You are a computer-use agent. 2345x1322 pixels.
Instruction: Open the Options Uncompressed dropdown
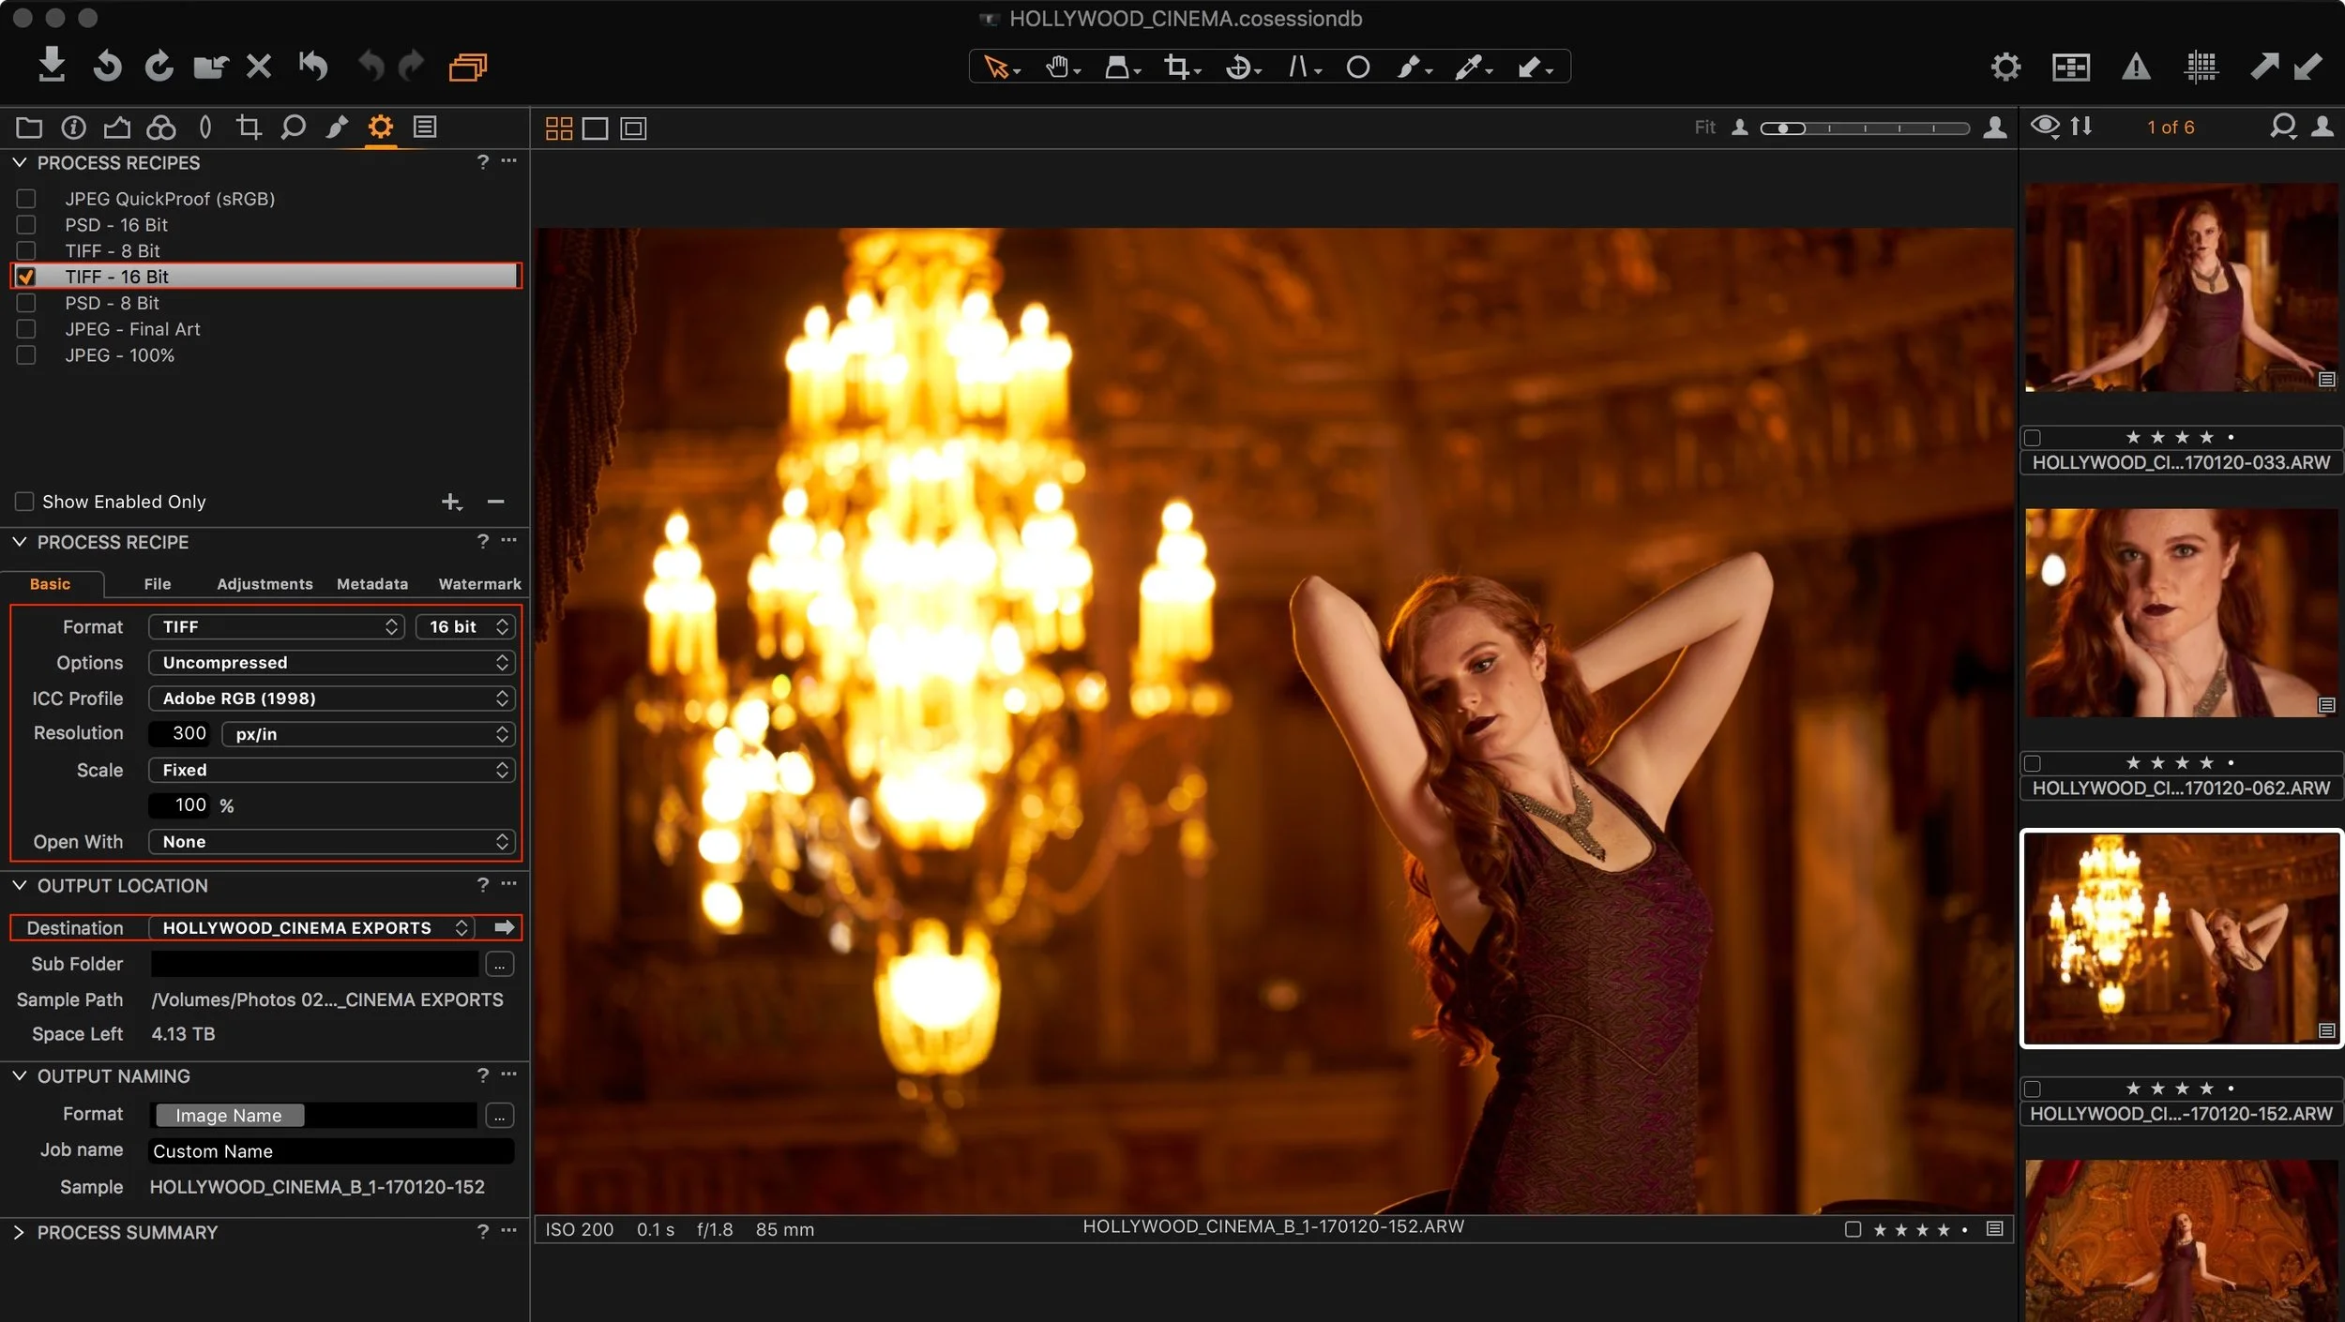point(331,663)
